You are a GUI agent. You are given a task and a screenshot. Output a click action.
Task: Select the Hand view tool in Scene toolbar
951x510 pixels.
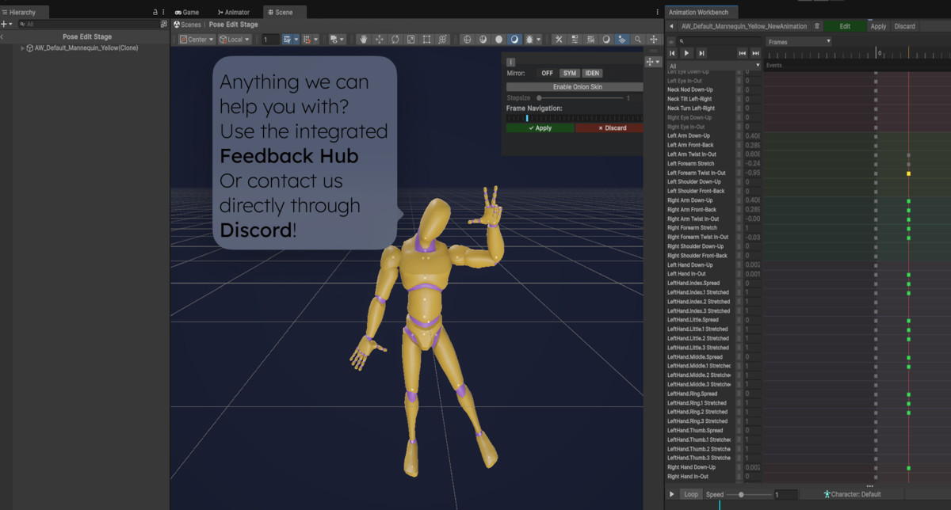[363, 39]
